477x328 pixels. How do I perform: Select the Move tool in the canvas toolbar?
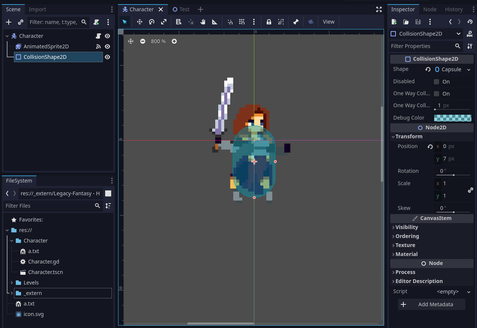pos(139,22)
